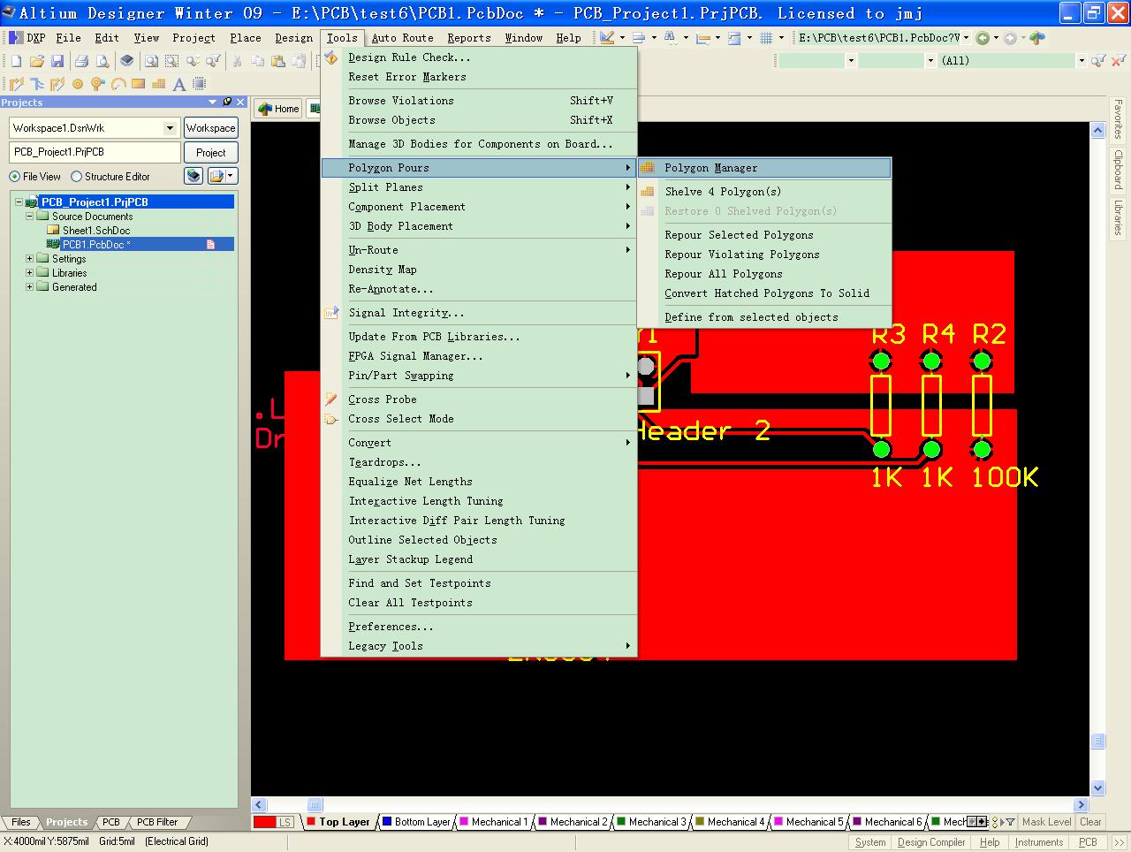Screen dimensions: 1131x852
Task: Open the Split Planes submenu
Action: click(479, 187)
